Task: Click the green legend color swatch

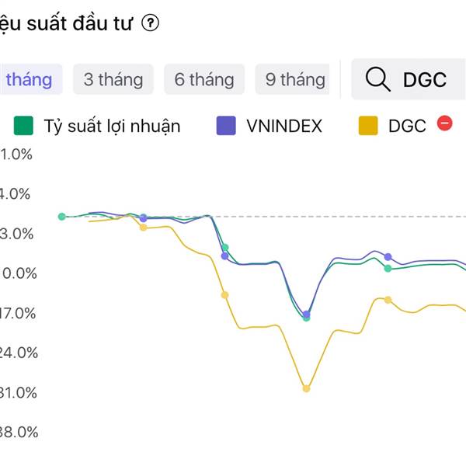Action: pos(23,126)
